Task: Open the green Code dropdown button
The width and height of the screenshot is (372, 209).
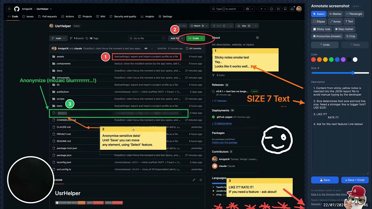Action: 196,38
